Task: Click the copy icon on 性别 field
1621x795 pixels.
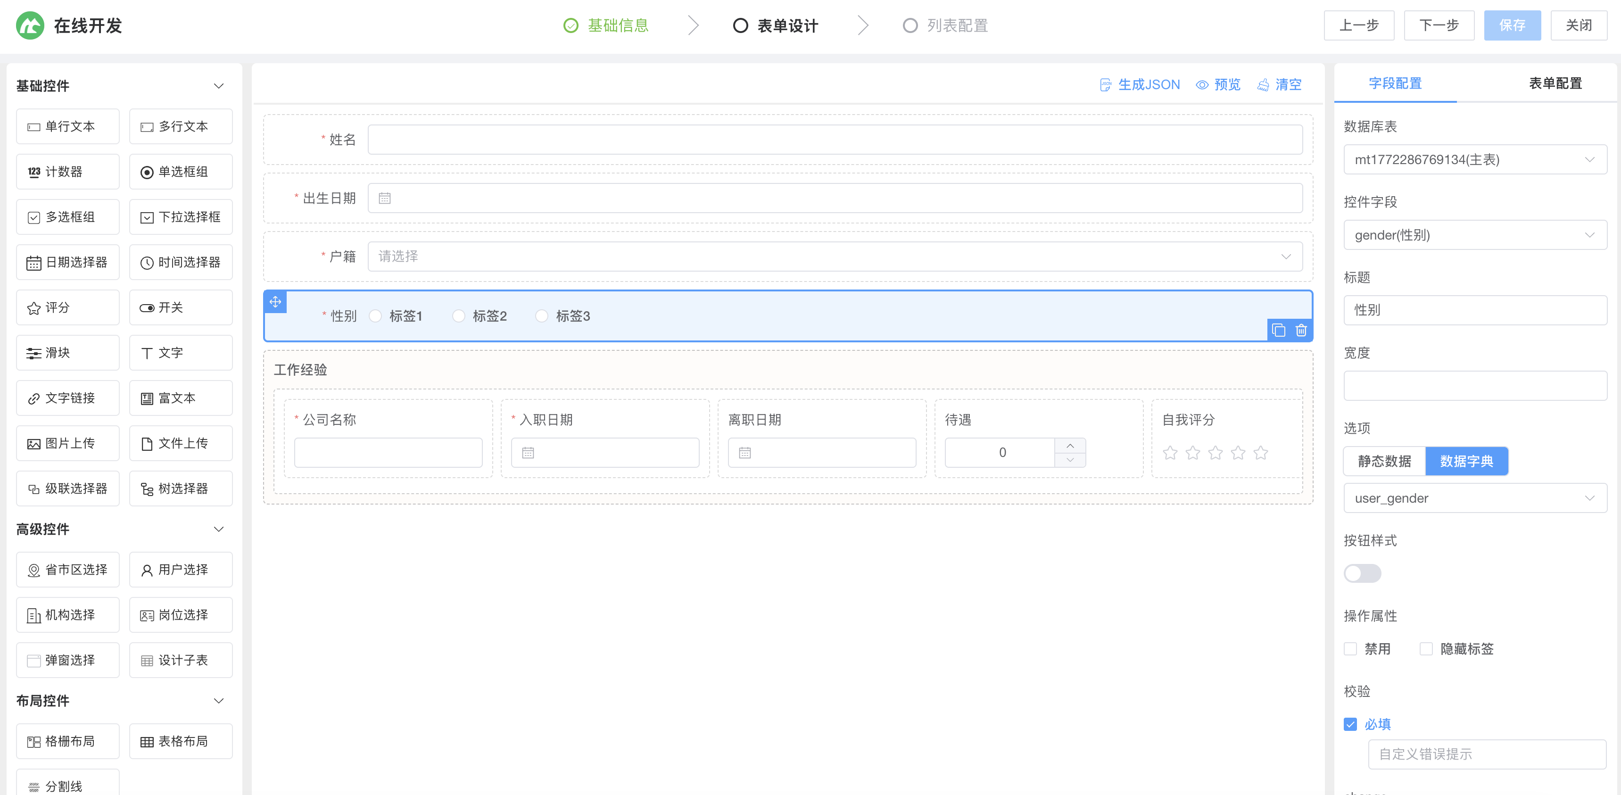Action: click(1278, 330)
